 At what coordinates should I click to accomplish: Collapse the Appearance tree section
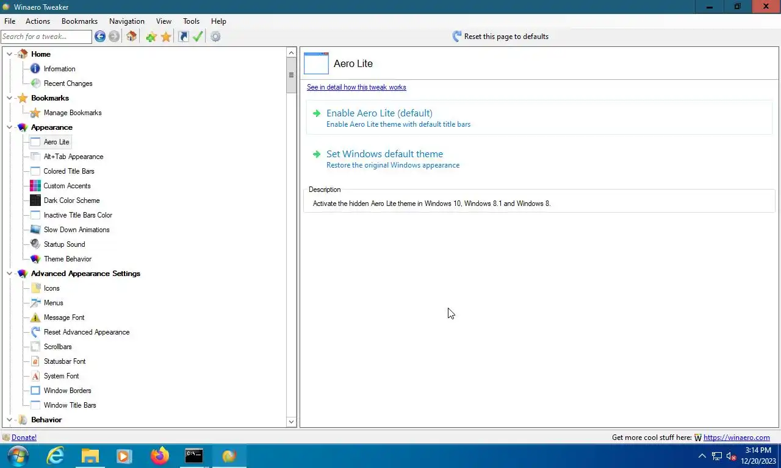(9, 127)
